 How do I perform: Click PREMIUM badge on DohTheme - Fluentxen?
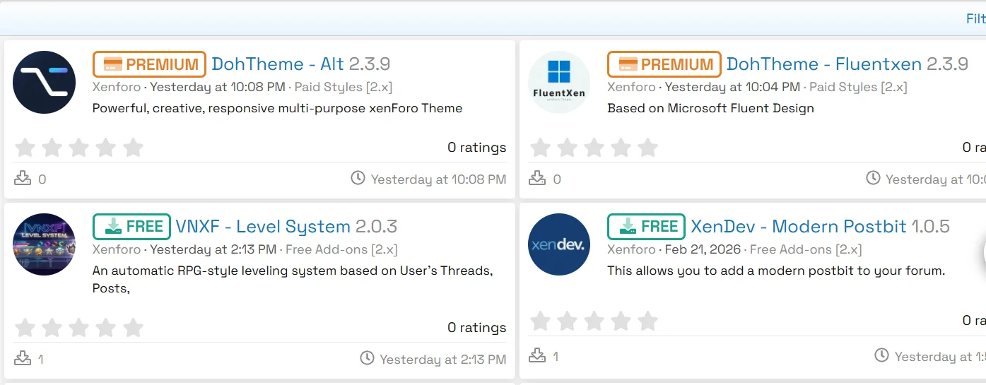[664, 64]
